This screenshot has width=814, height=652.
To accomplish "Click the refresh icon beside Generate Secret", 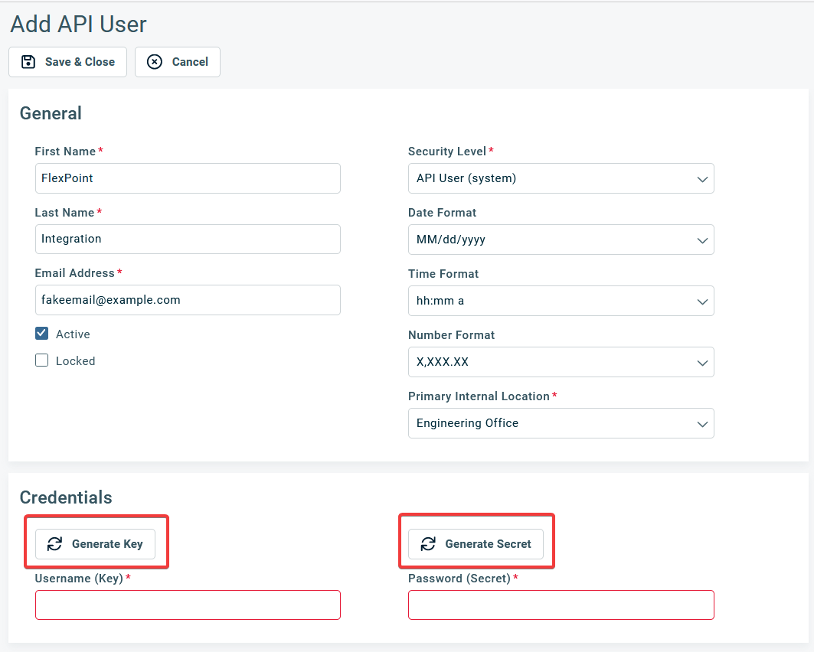I will tap(427, 544).
